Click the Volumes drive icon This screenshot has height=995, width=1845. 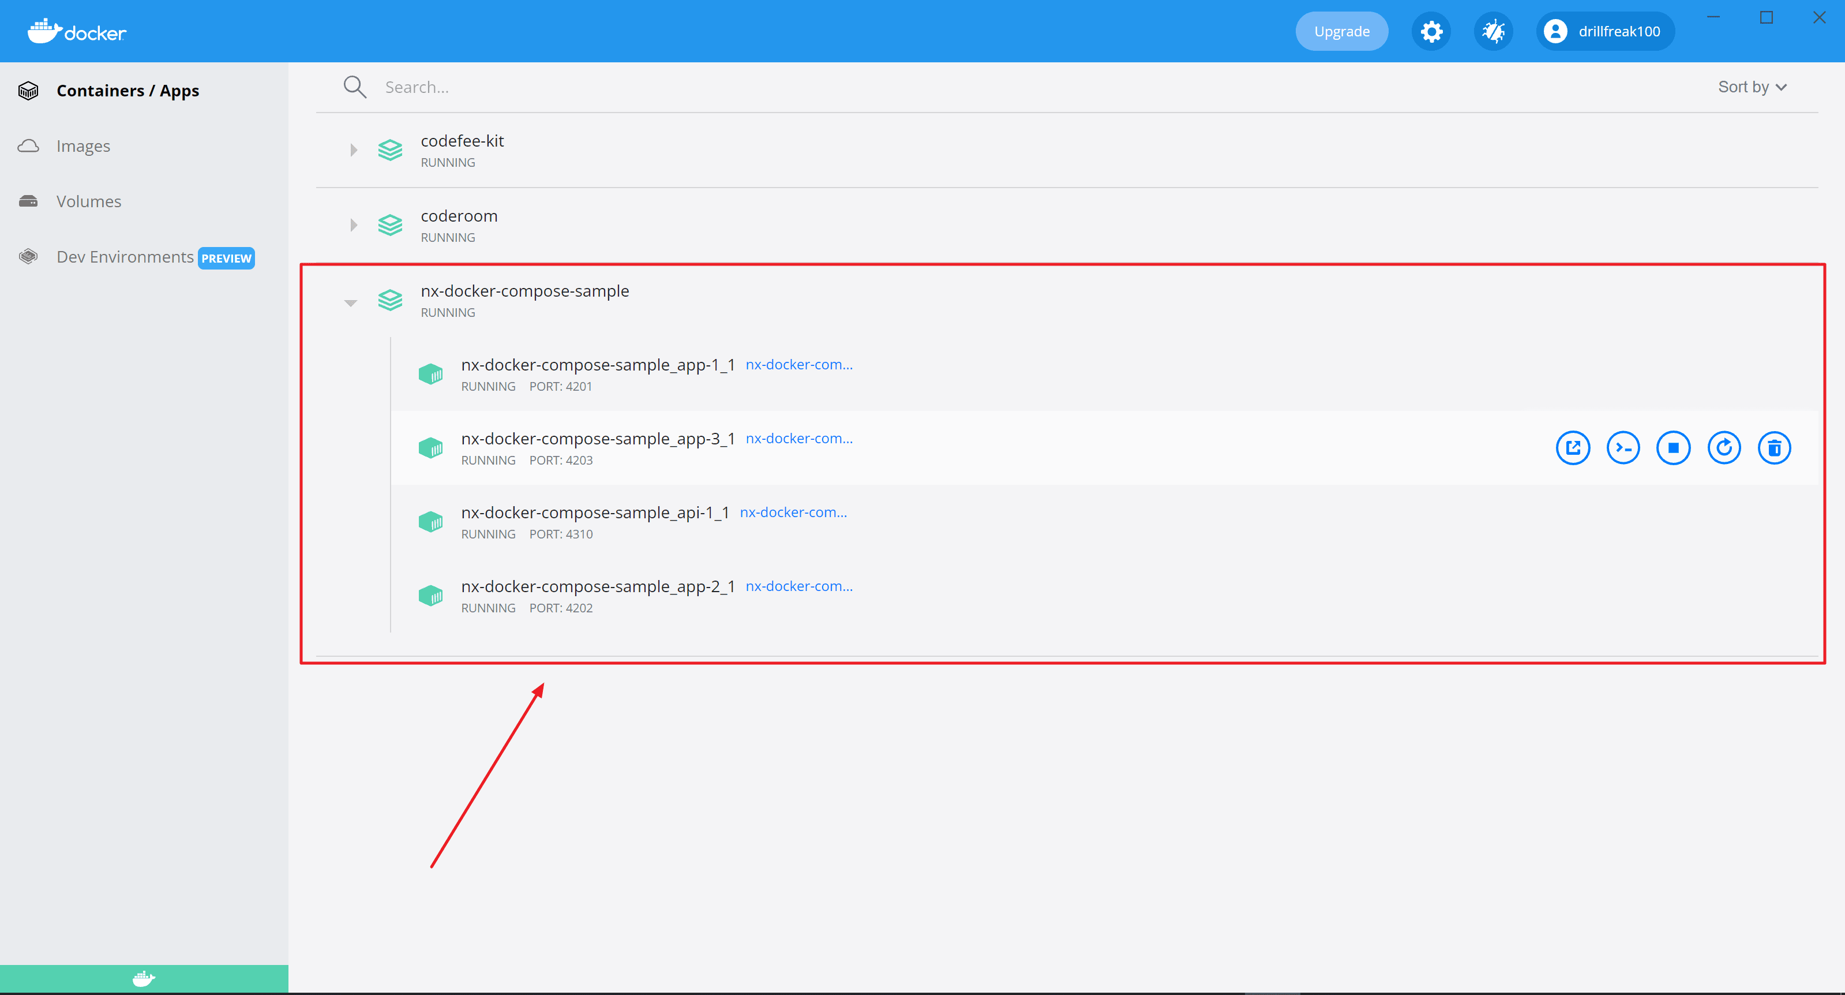point(28,201)
